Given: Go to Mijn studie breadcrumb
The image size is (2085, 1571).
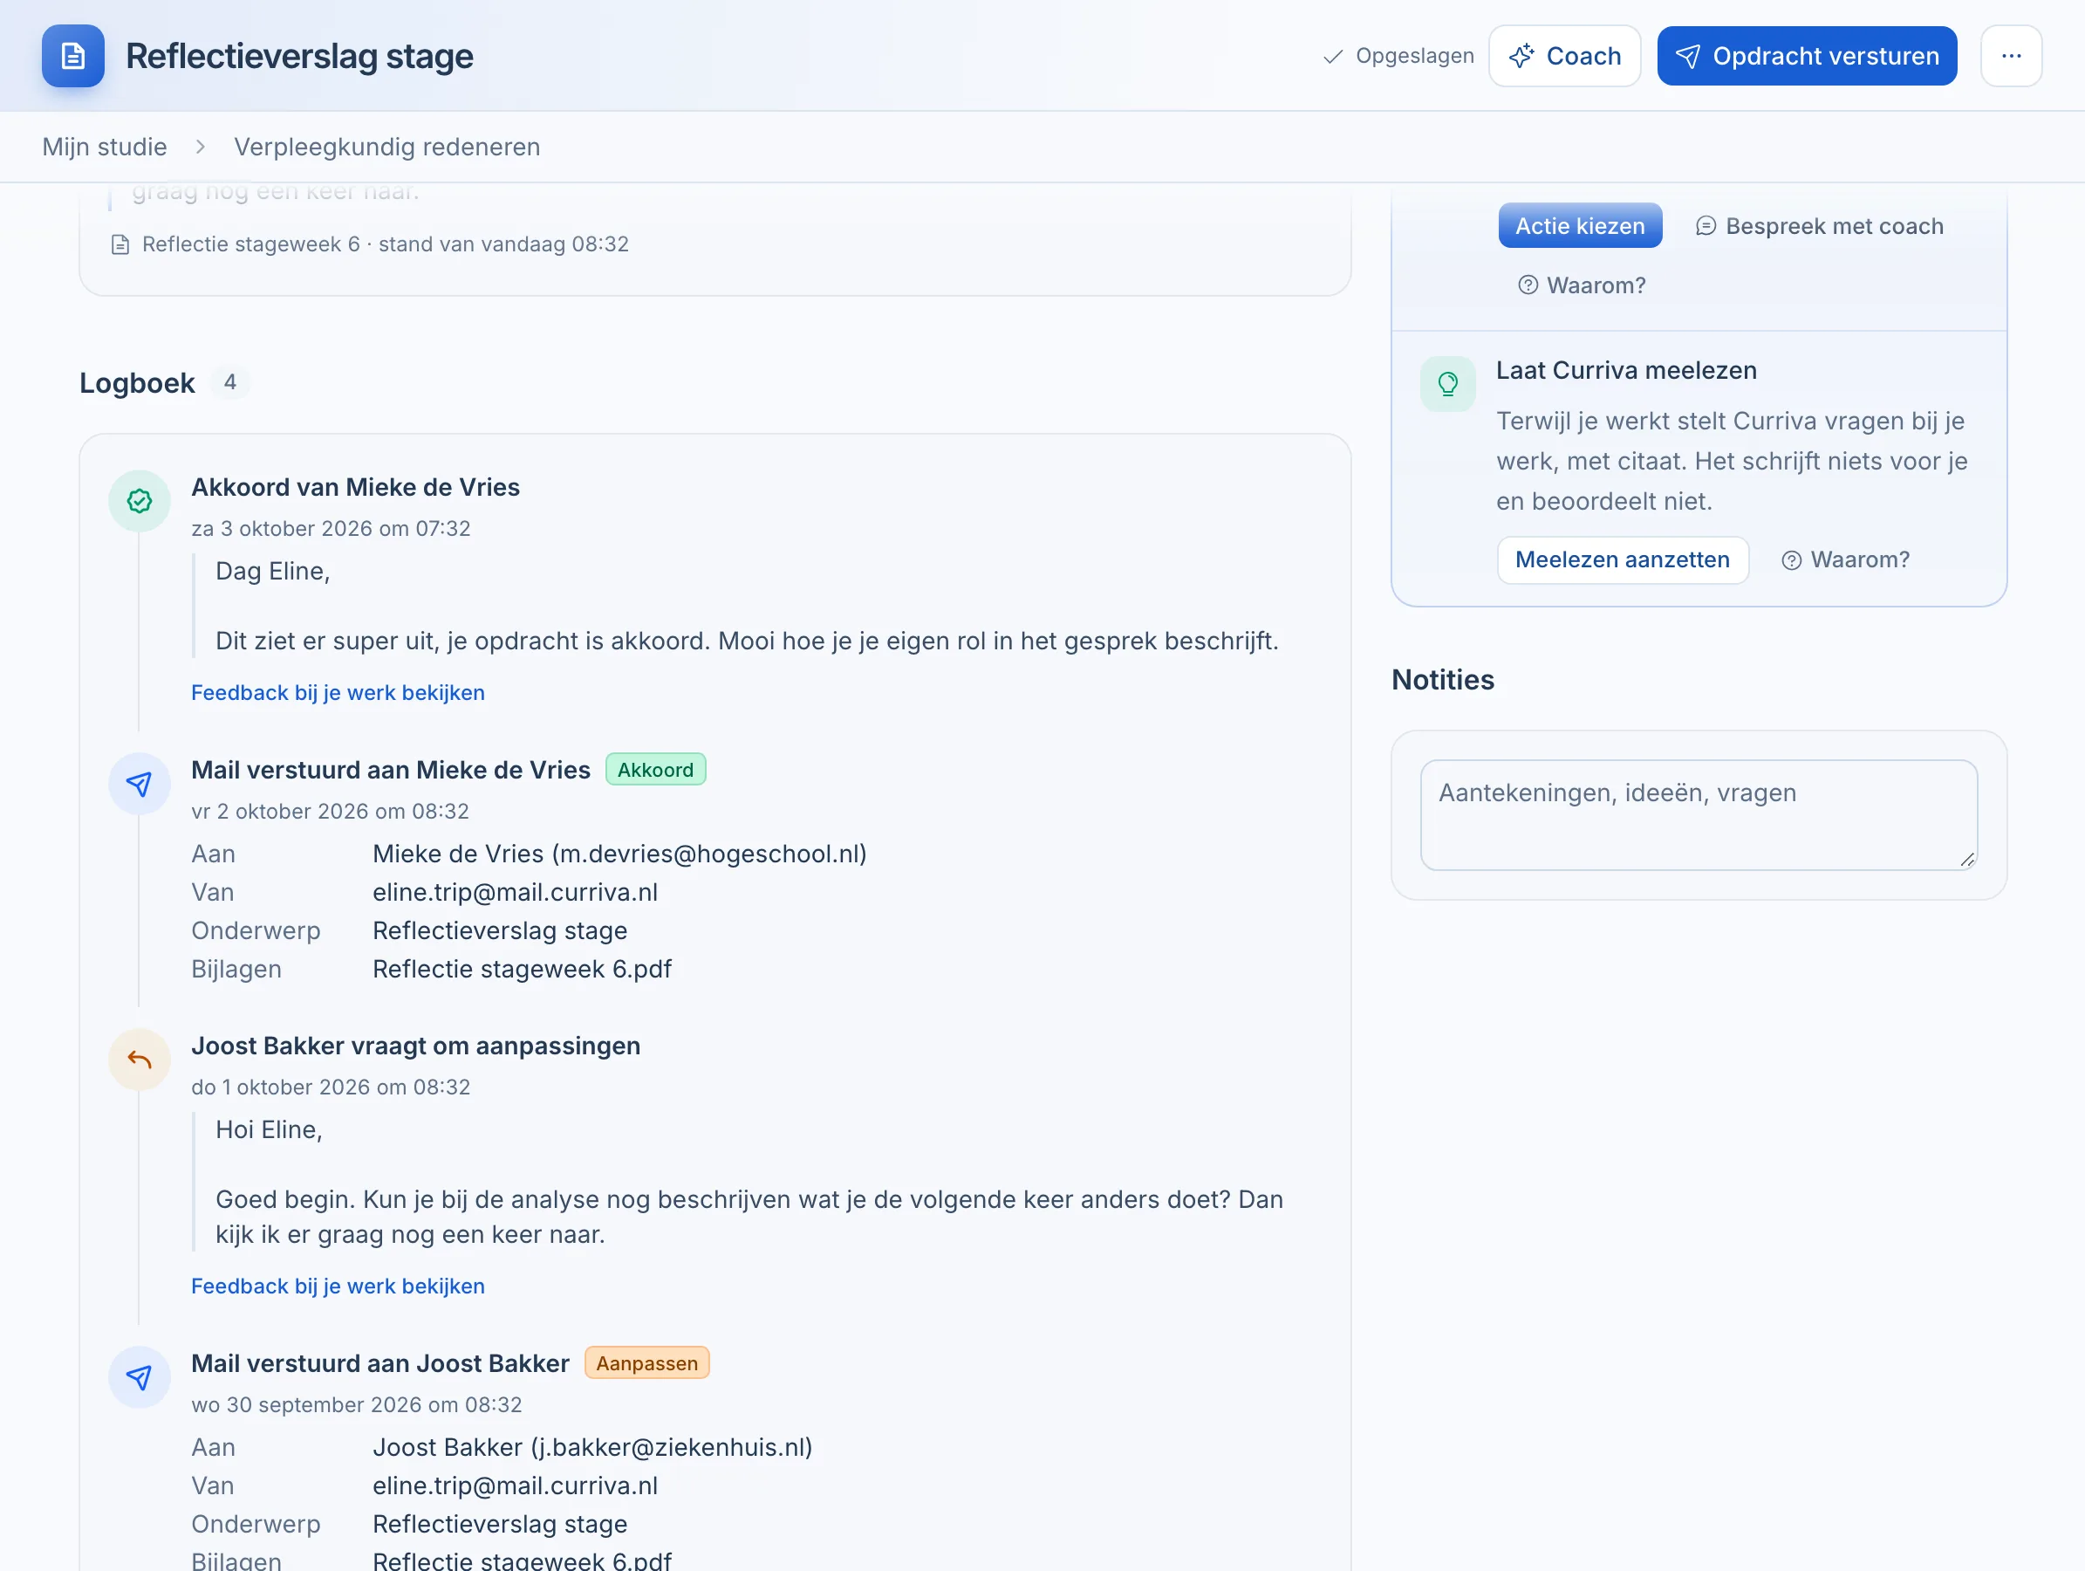Looking at the screenshot, I should pos(105,147).
